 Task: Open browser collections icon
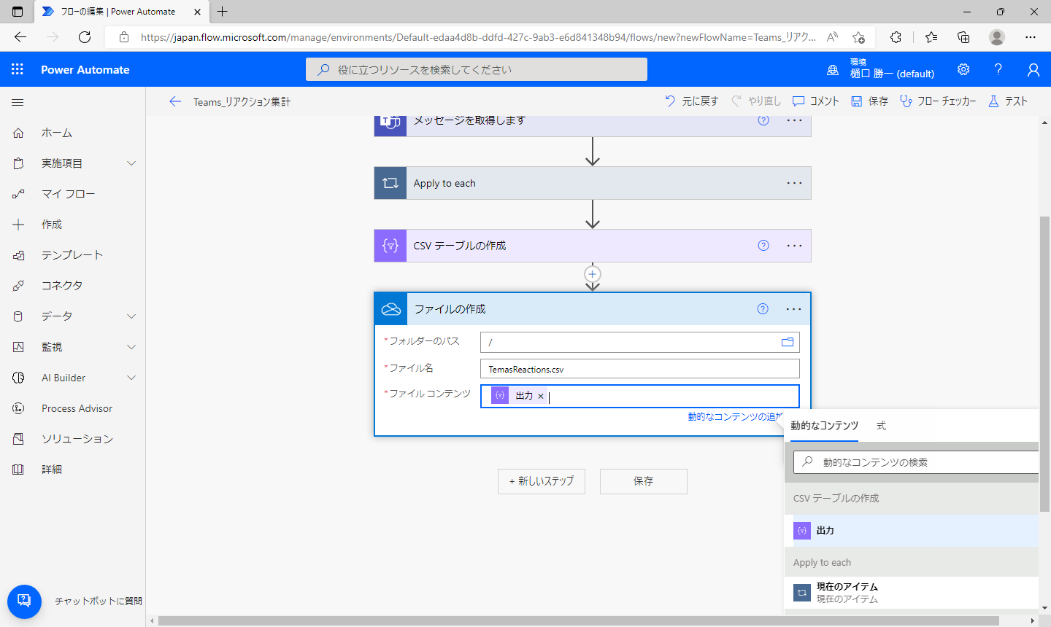pyautogui.click(x=963, y=37)
